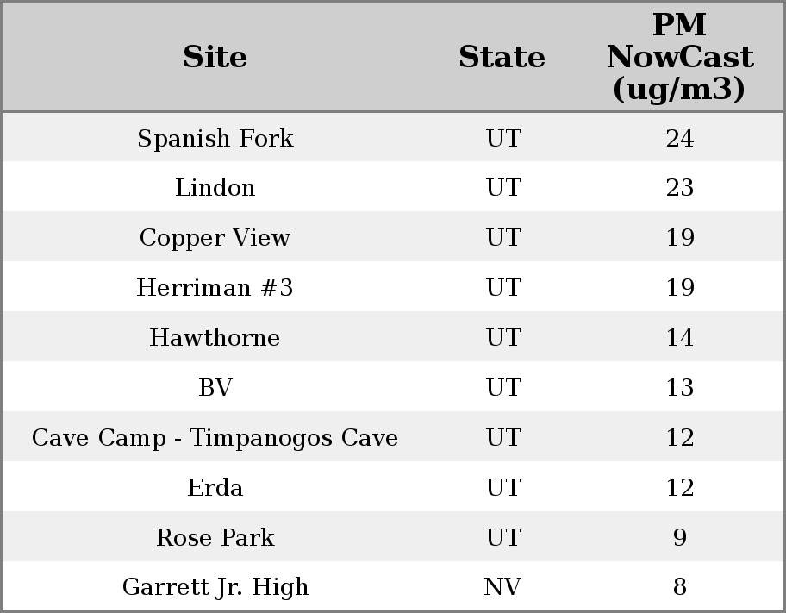Click Rose Park's NowCast value 9
This screenshot has width=786, height=613.
[679, 538]
